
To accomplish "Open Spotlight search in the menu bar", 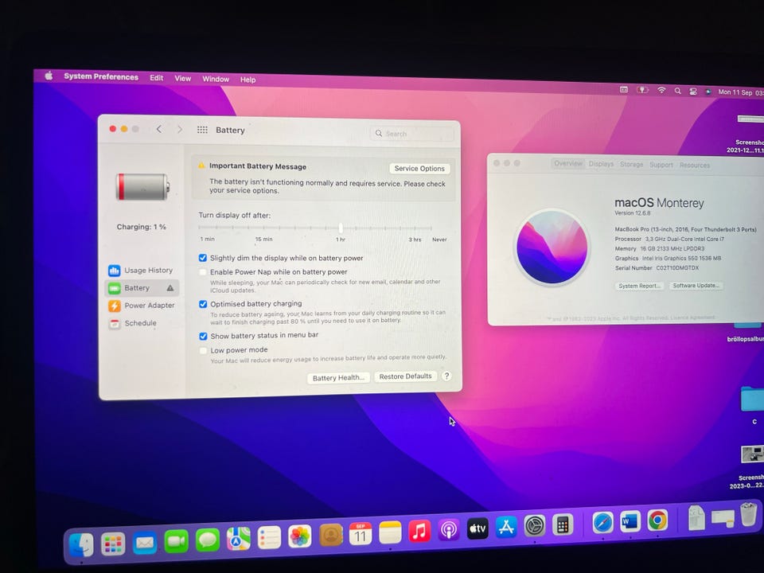I will (x=678, y=91).
